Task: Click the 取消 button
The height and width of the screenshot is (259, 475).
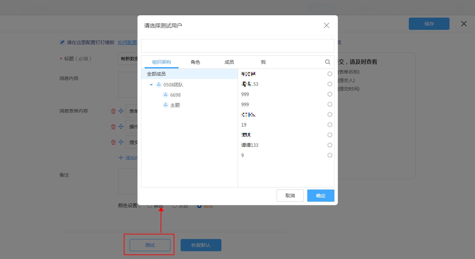Action: coord(290,196)
